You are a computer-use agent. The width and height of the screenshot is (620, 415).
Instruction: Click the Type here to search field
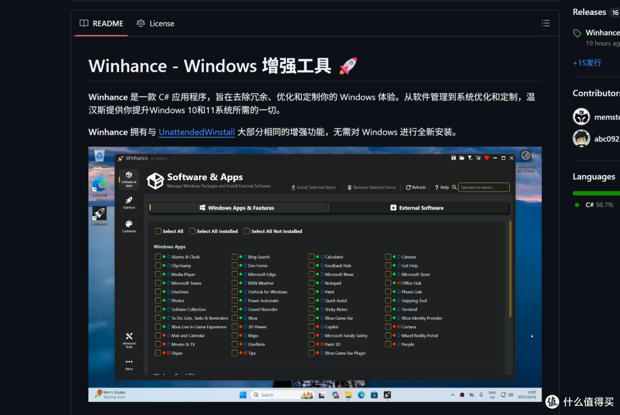[x=483, y=187]
